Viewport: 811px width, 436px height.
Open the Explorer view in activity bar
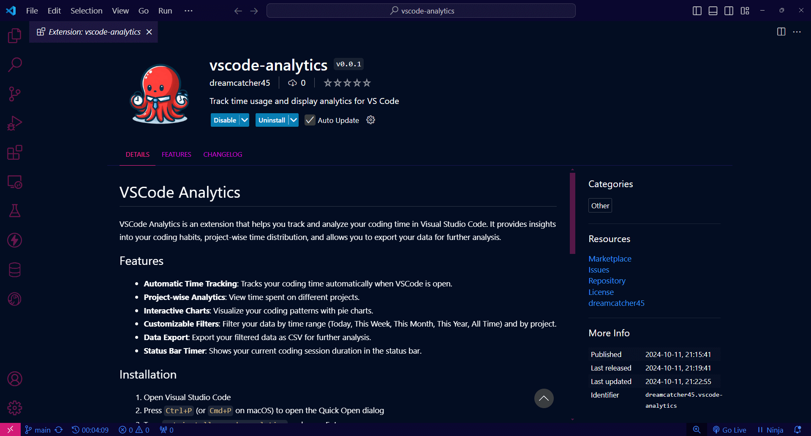[15, 35]
